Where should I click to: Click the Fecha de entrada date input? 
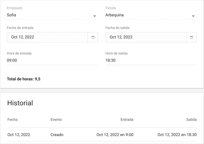point(47,37)
